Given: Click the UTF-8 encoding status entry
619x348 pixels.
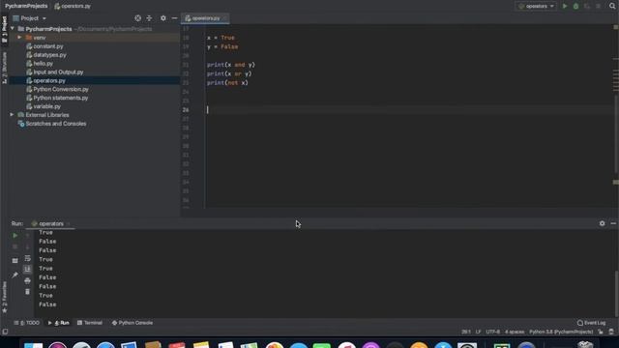Looking at the screenshot, I should pos(492,332).
